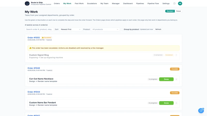The height and width of the screenshot is (116, 207).
Task: Click the Cut-Out Name Necklace task title
Action: [41, 79]
